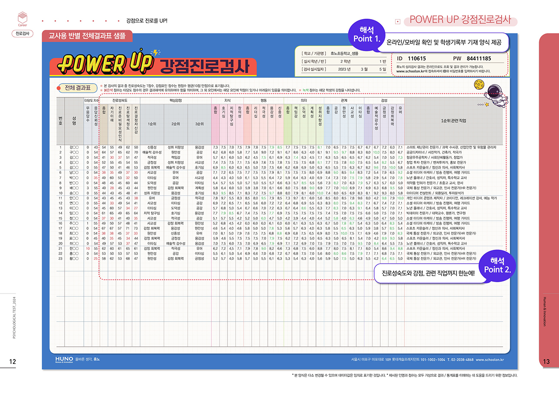Click the page number 13
The image size is (559, 395).
(x=546, y=361)
